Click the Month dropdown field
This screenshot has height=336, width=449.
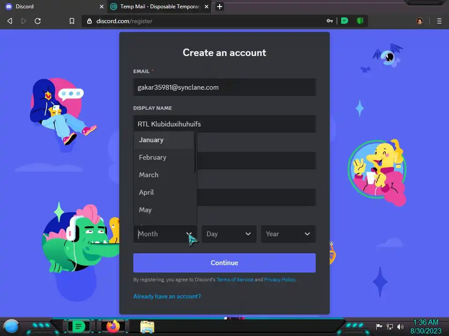pyautogui.click(x=165, y=234)
